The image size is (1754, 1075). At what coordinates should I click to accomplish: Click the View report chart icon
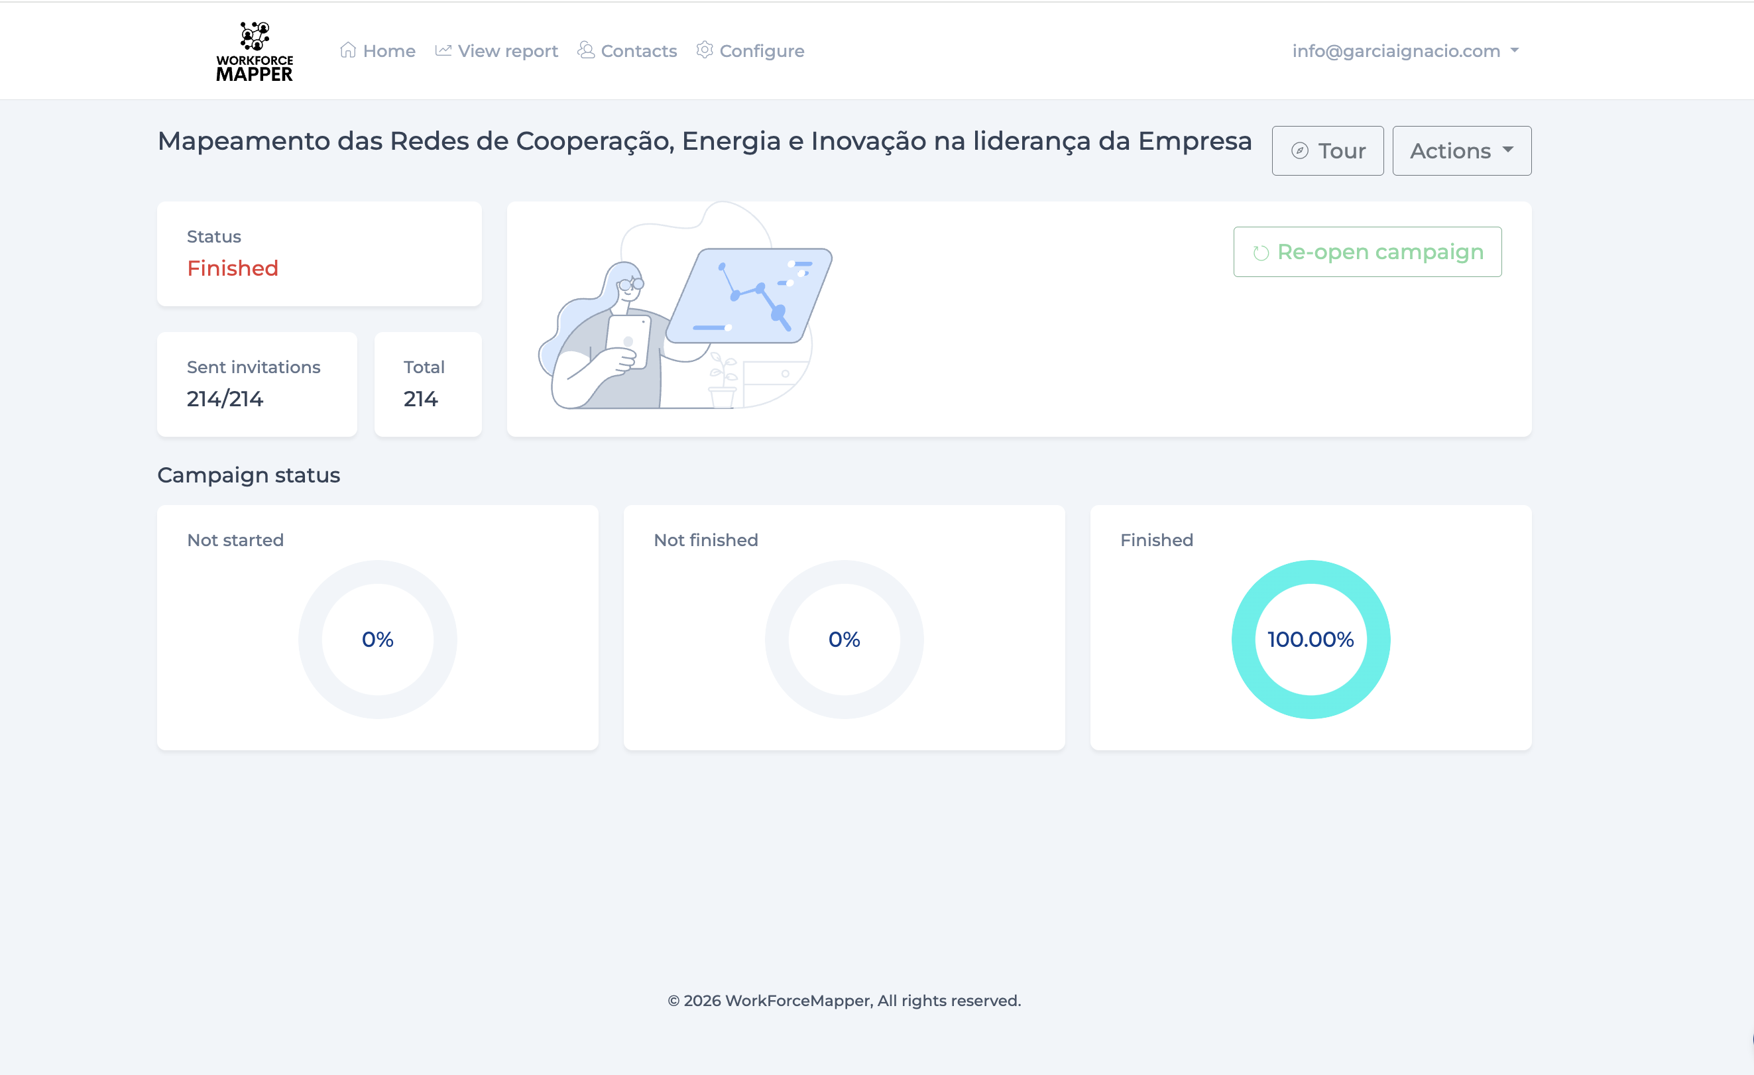443,50
